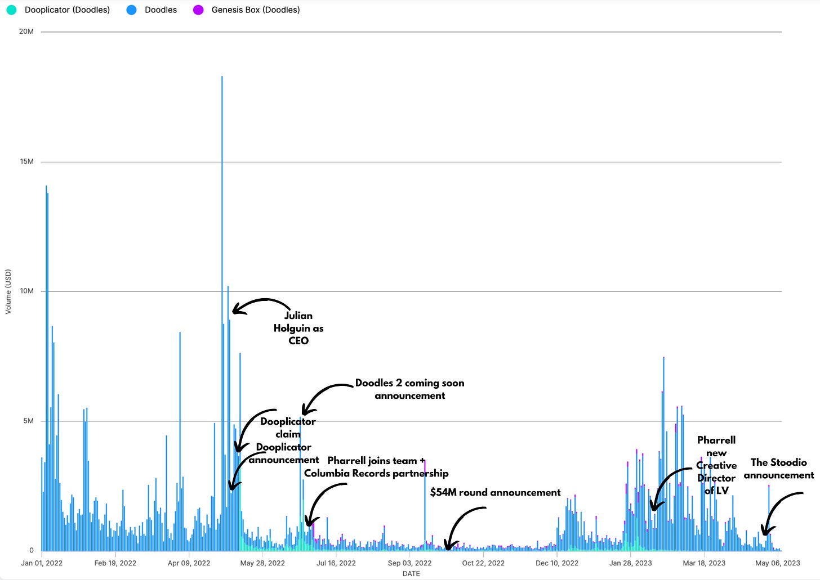Screen dimensions: 820x580
Task: Click the $54M round announcement annotation
Action: (x=496, y=492)
